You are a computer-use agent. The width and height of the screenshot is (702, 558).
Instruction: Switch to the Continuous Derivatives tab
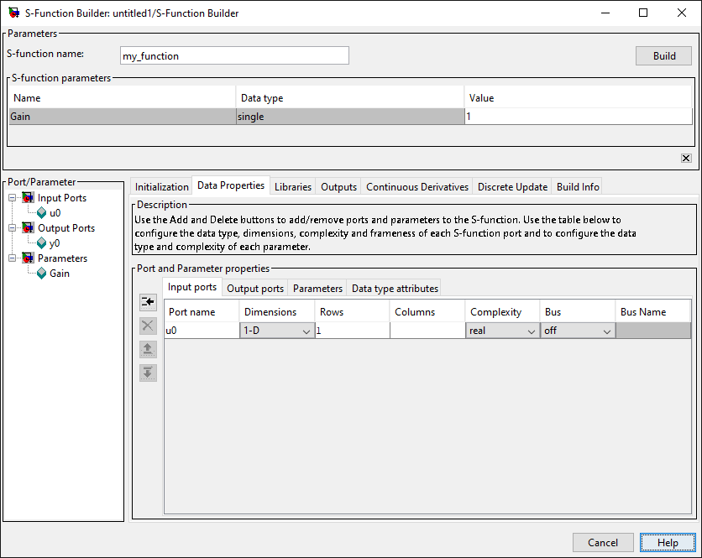[417, 187]
